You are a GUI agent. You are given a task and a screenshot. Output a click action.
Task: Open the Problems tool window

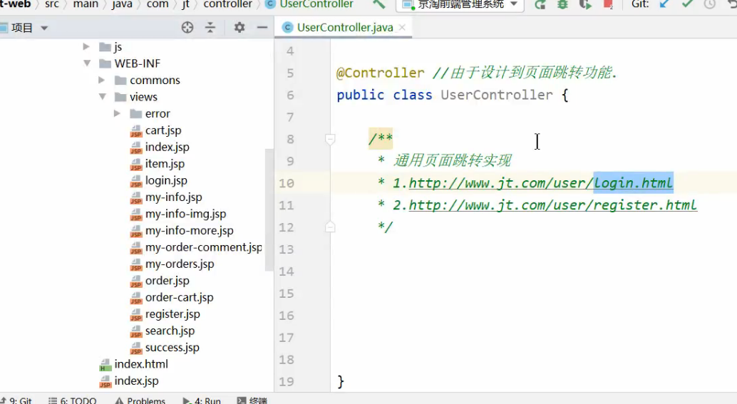coord(140,400)
